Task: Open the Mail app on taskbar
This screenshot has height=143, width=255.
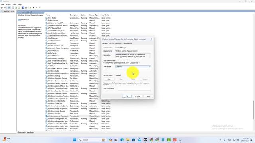Action: pyautogui.click(x=139, y=140)
